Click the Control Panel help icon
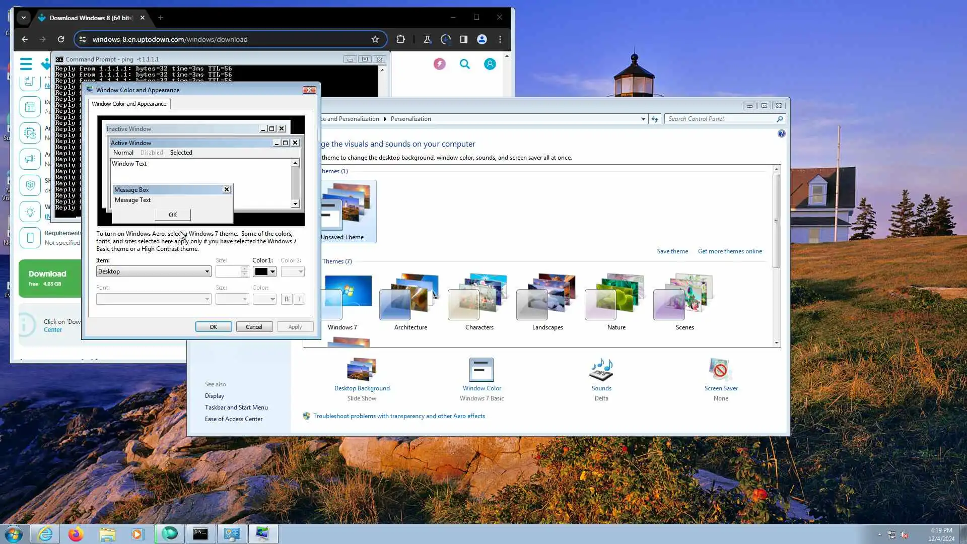The image size is (967, 544). pyautogui.click(x=781, y=133)
